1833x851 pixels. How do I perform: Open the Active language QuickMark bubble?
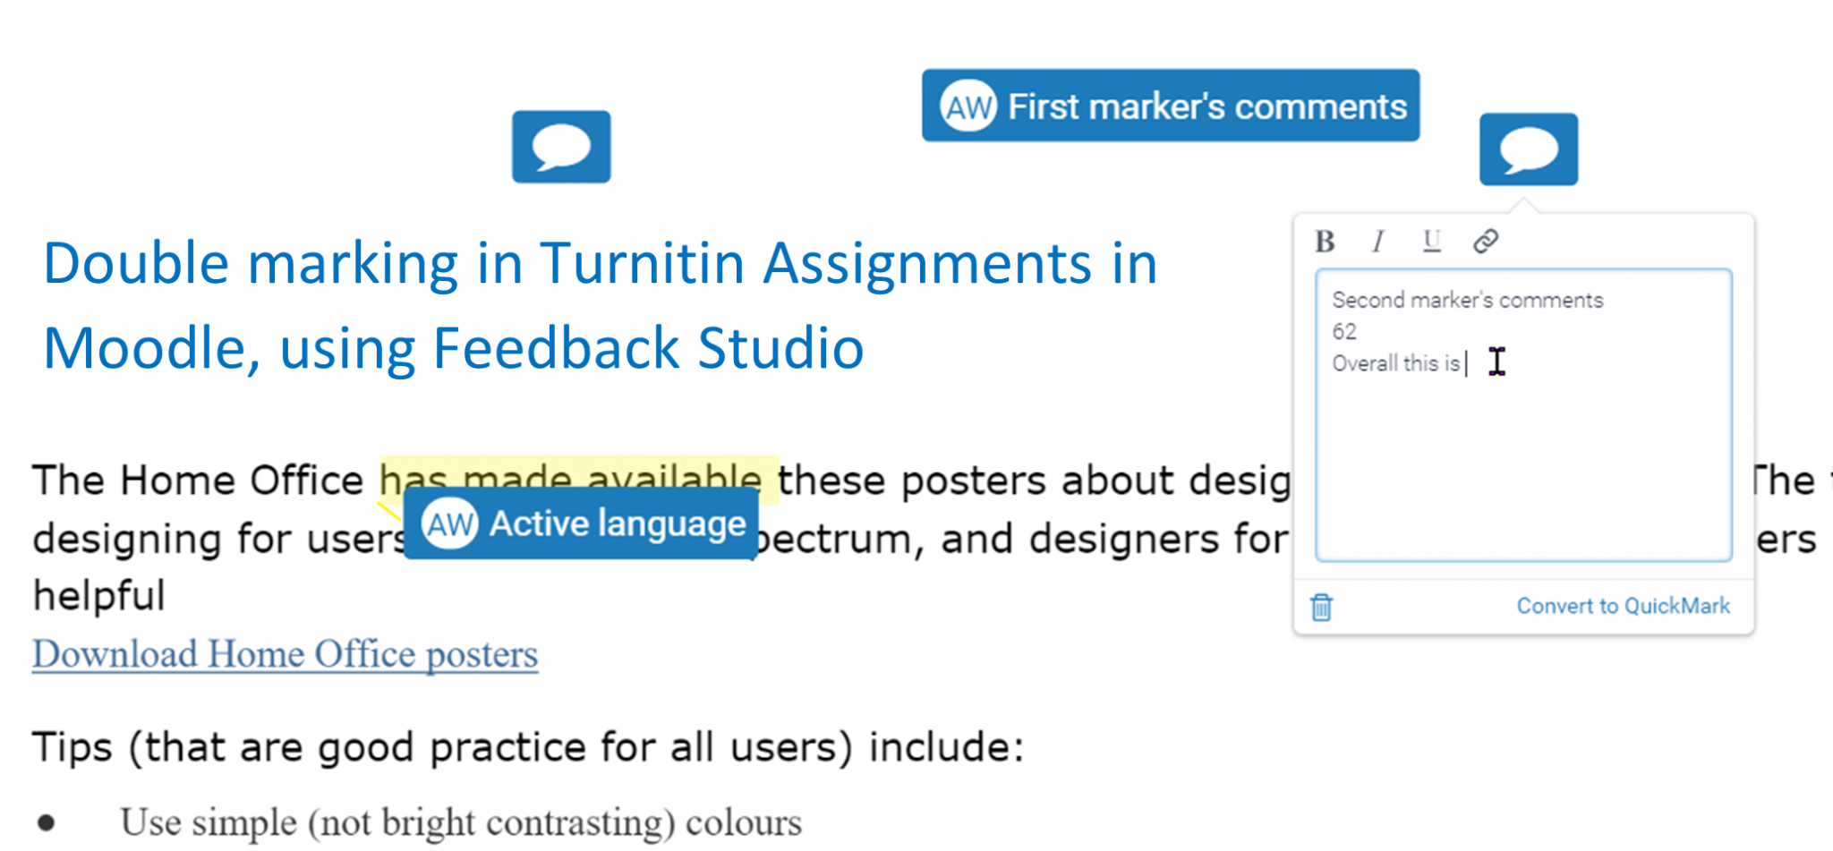click(580, 524)
